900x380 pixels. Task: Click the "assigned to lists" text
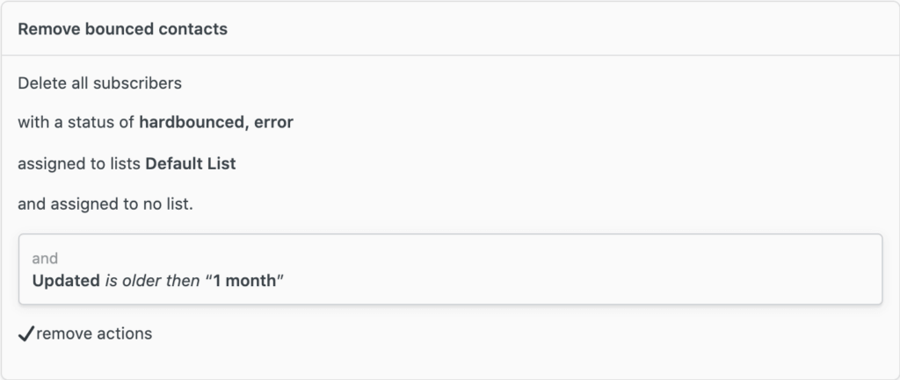(79, 163)
